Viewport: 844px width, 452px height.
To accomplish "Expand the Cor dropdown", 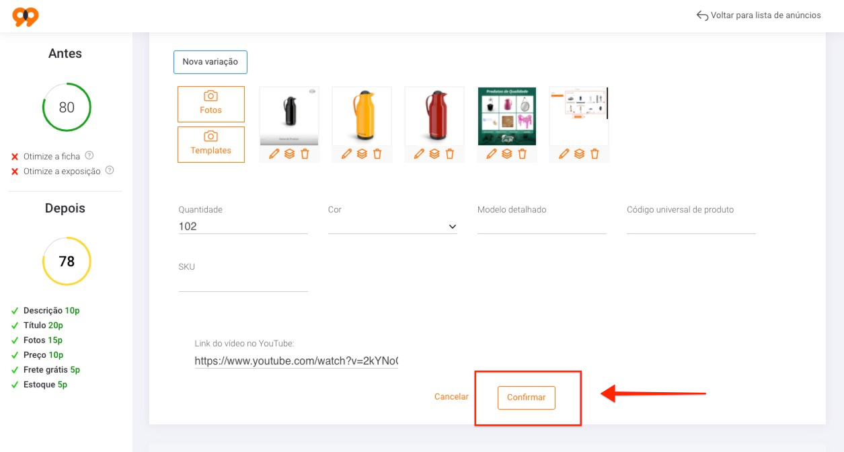I will point(393,227).
